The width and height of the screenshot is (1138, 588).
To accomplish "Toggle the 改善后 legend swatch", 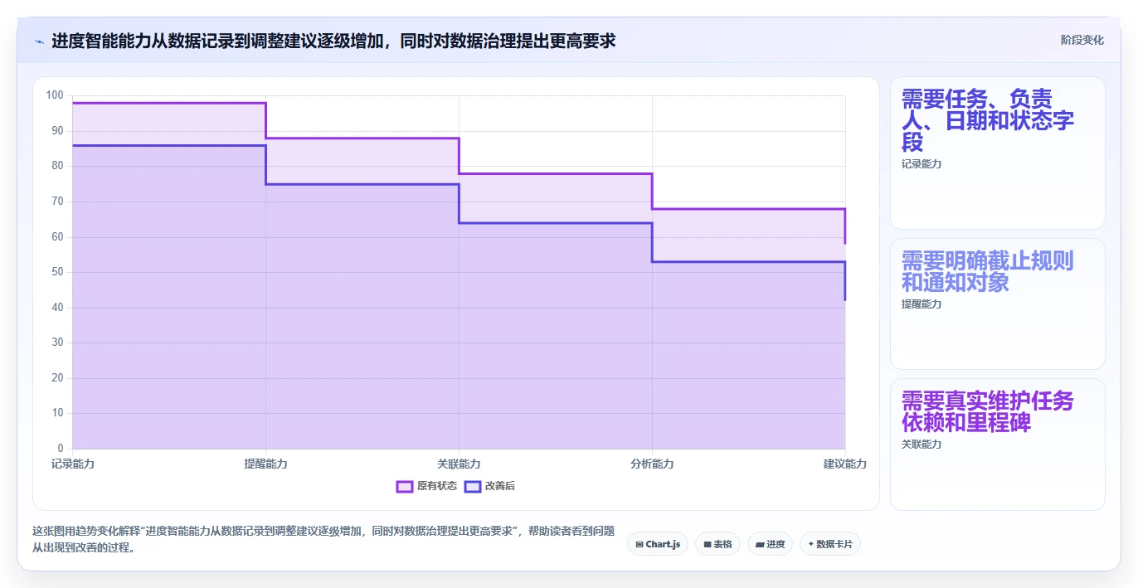I will click(x=473, y=486).
